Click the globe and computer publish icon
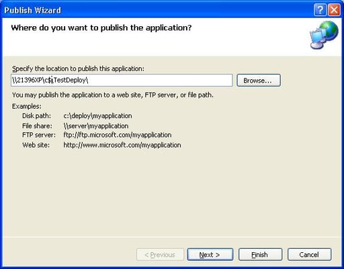Image resolution: width=344 pixels, height=269 pixels. pos(324,35)
